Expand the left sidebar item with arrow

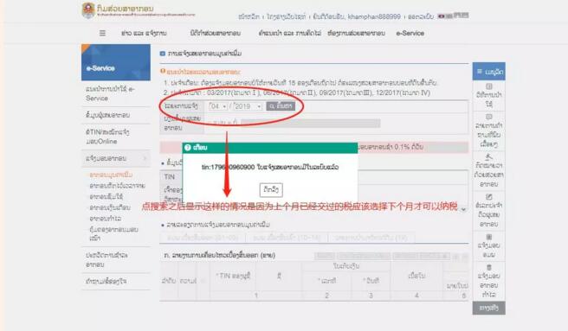click(x=115, y=158)
